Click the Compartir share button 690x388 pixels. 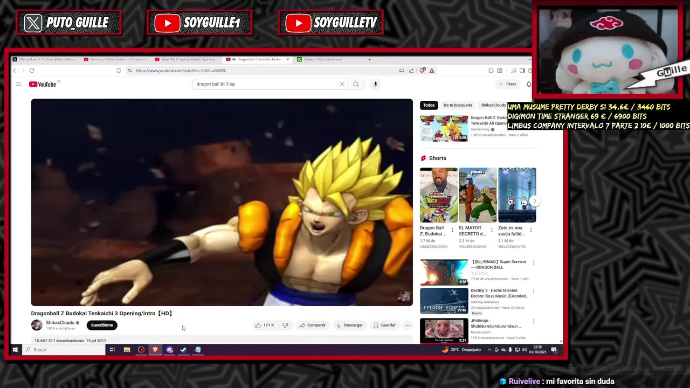313,325
